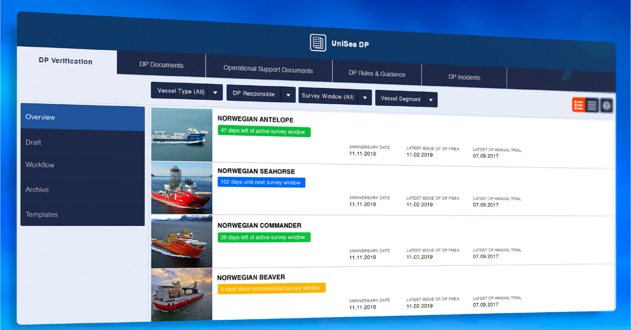Open the DP Responsible dropdown
This screenshot has width=631, height=330.
click(261, 94)
